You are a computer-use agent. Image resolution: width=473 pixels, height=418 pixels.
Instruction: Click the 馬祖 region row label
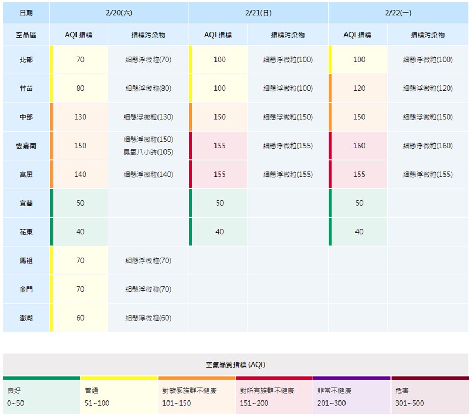click(x=26, y=260)
